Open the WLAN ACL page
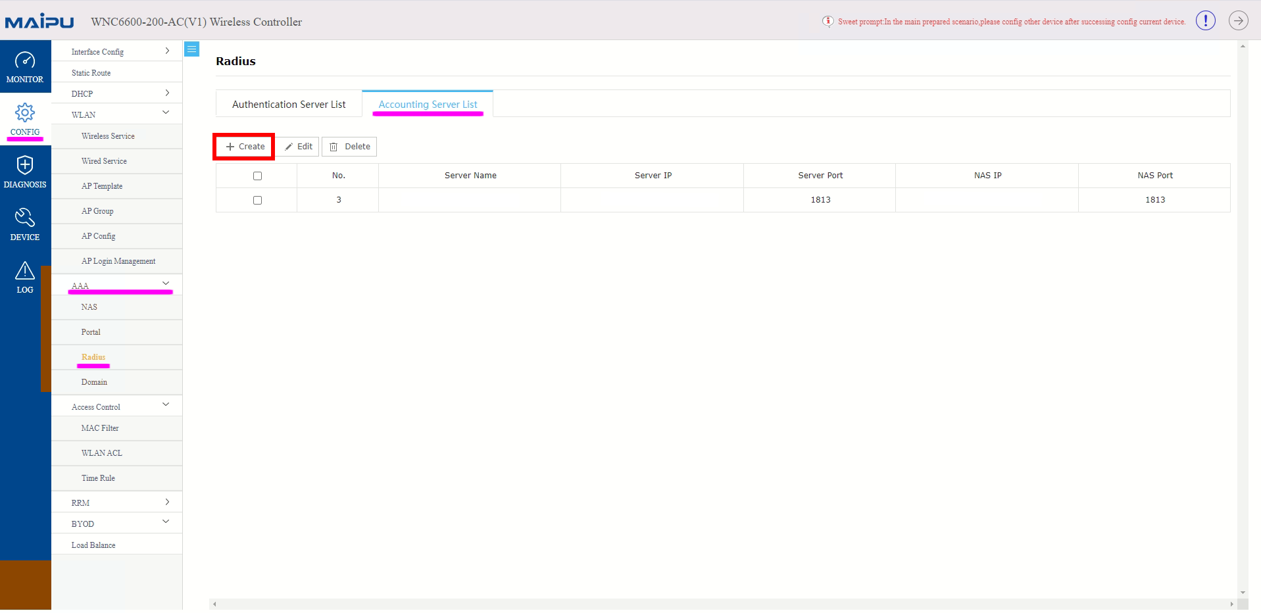 tap(117, 453)
